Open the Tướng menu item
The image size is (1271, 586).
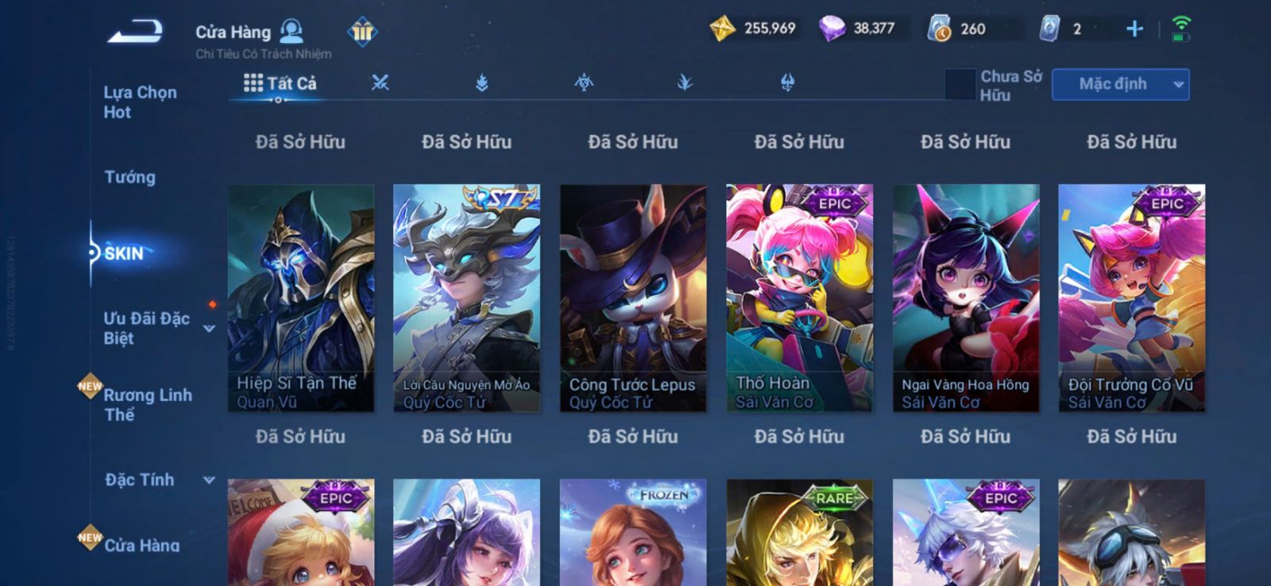click(130, 177)
